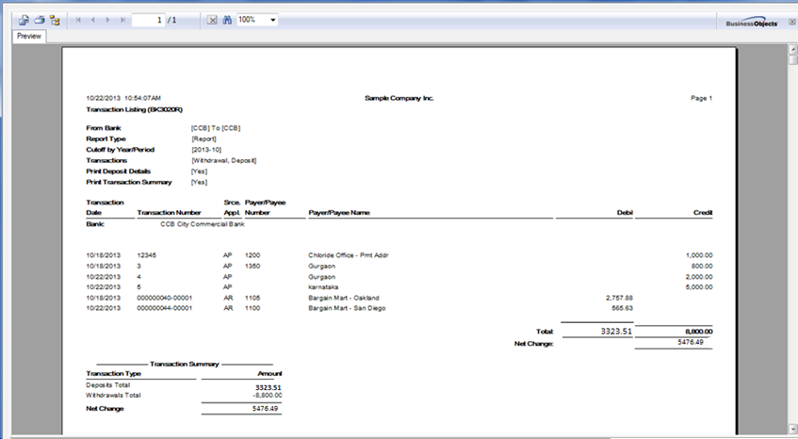Open the 100% zoom dropdown
Screen dimensions: 798x439
point(273,20)
